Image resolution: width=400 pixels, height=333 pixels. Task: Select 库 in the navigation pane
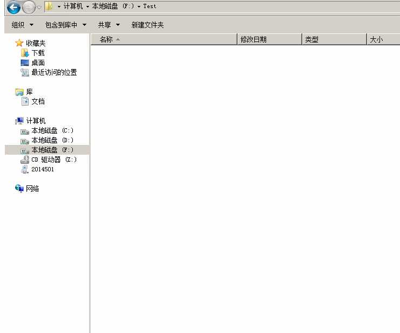click(29, 92)
